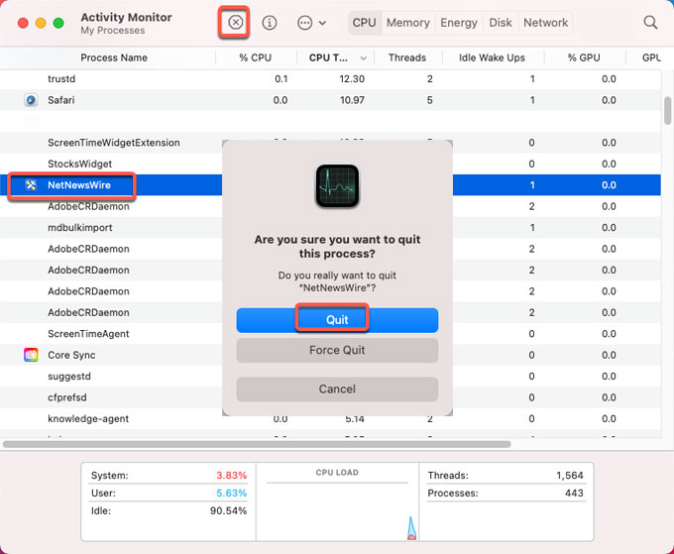This screenshot has width=674, height=554.
Task: Open the Disk tab
Action: tap(501, 22)
